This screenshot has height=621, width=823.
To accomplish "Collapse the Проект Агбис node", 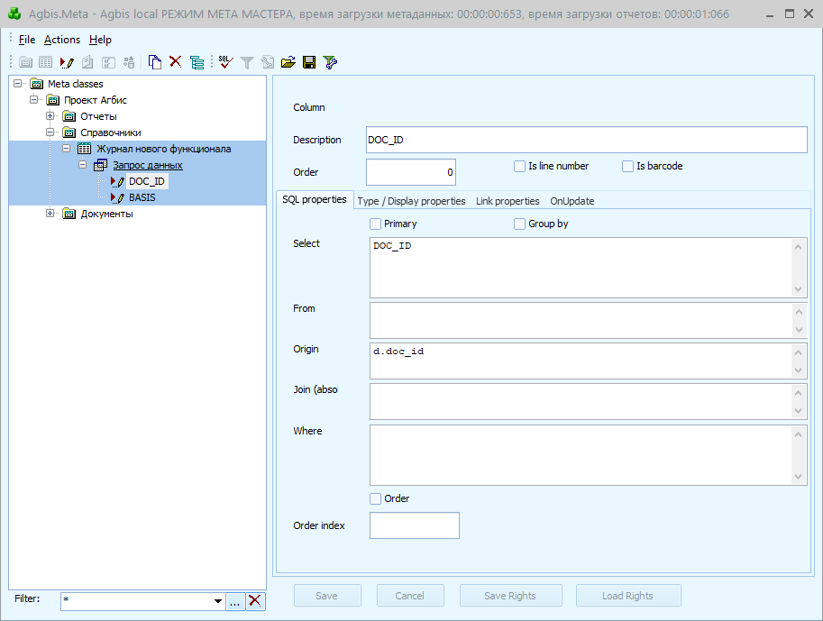I will coord(34,99).
